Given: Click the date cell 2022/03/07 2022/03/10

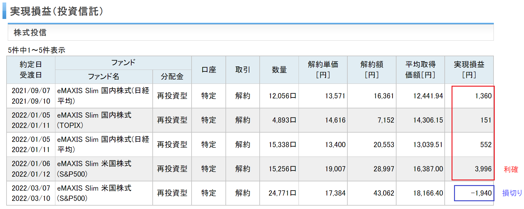Looking at the screenshot, I should tap(31, 193).
